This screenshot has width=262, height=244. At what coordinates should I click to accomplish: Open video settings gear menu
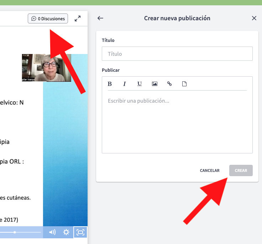66,232
